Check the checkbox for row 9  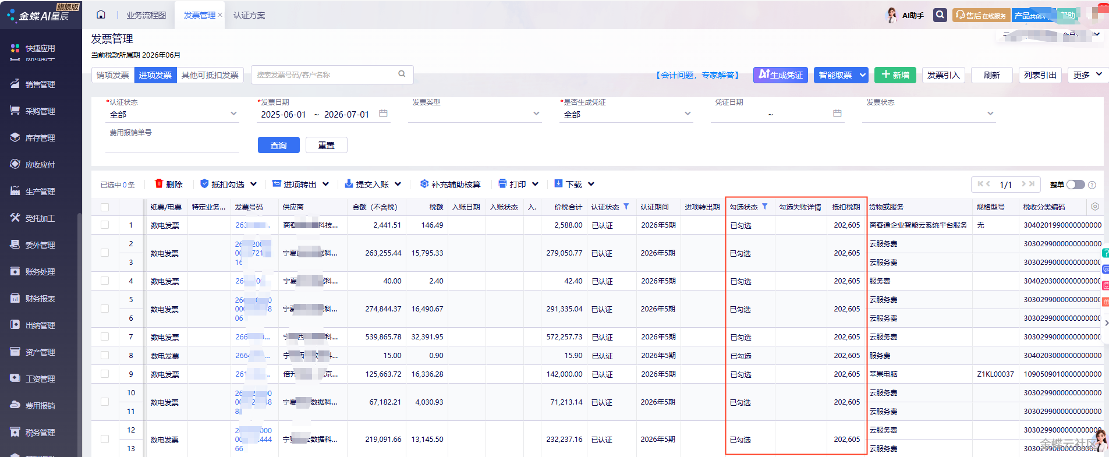tap(105, 374)
